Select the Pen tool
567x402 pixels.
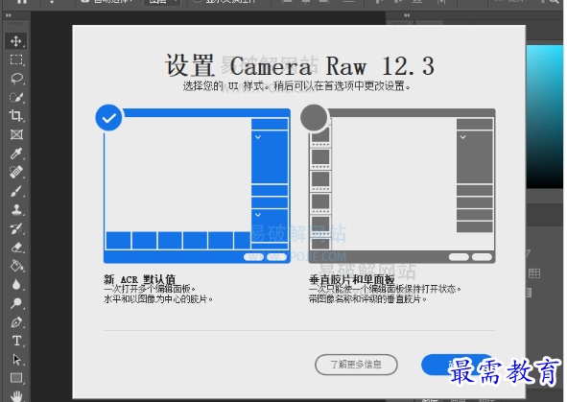[16, 322]
